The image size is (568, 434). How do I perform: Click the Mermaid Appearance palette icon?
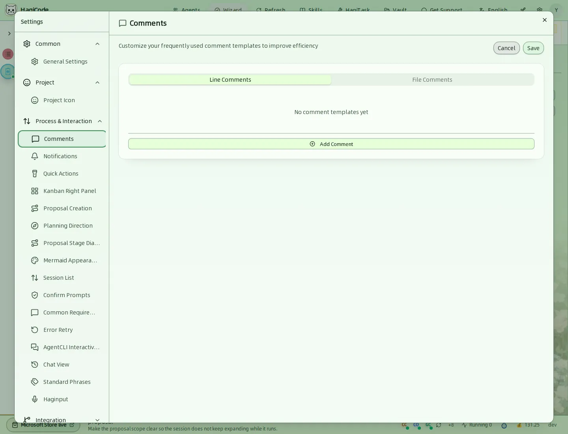coord(35,260)
